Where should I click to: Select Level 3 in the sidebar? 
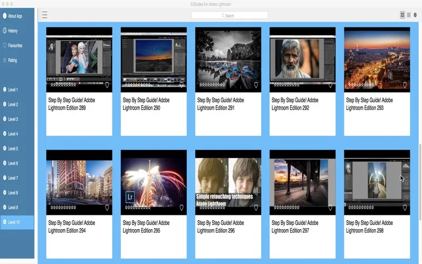17,119
